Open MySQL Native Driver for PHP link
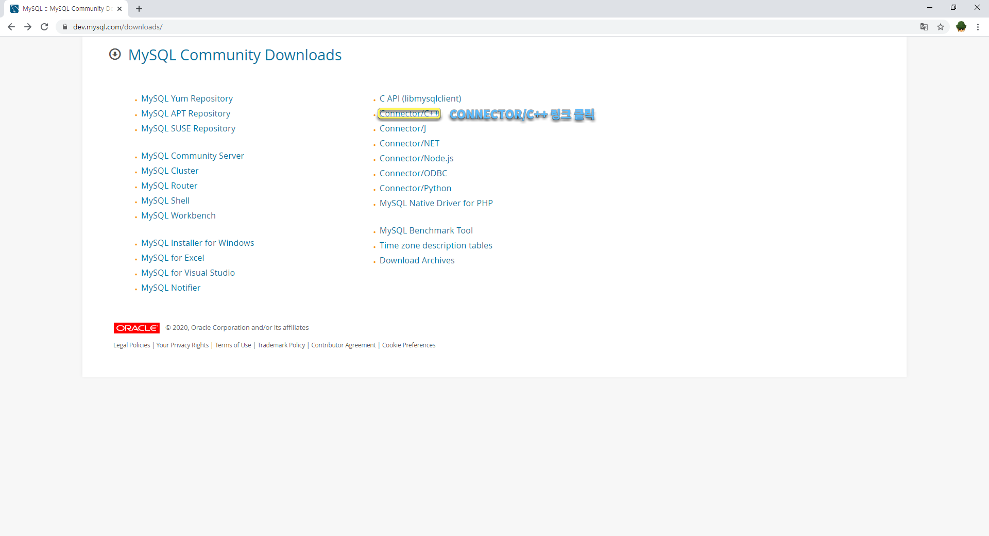Image resolution: width=989 pixels, height=536 pixels. pyautogui.click(x=436, y=203)
